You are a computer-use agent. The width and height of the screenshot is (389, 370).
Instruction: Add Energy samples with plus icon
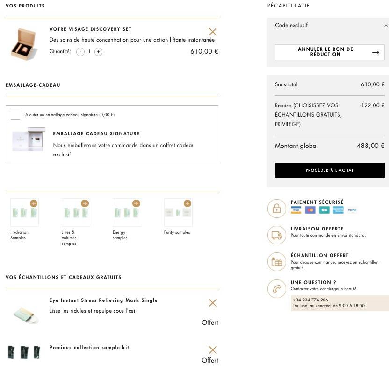pyautogui.click(x=136, y=203)
